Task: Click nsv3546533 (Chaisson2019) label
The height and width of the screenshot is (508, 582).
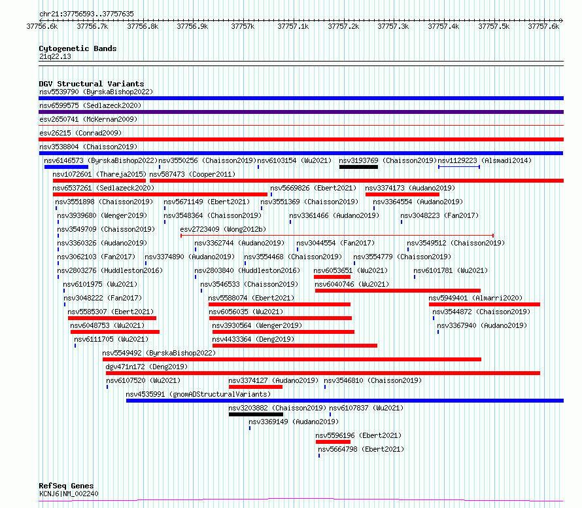Action: (249, 284)
